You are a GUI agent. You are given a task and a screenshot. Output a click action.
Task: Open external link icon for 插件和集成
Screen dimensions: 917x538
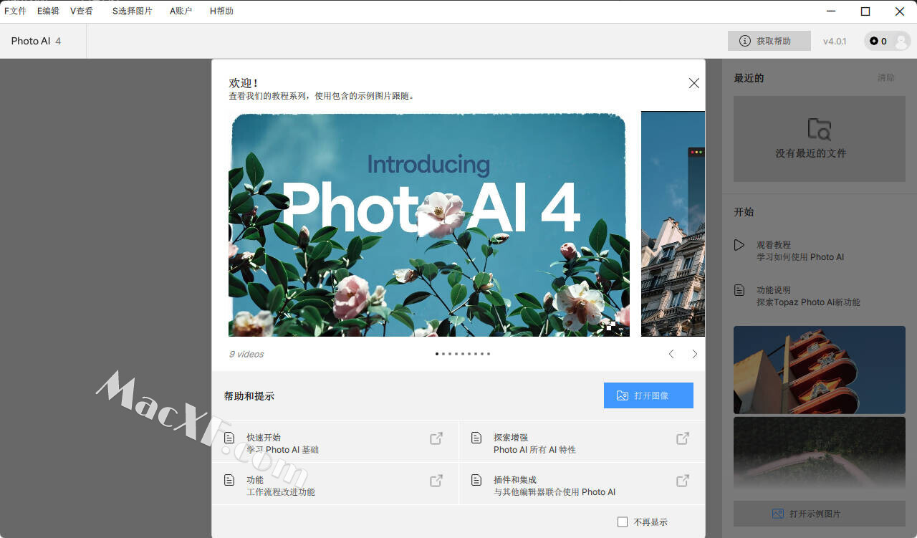coord(683,481)
